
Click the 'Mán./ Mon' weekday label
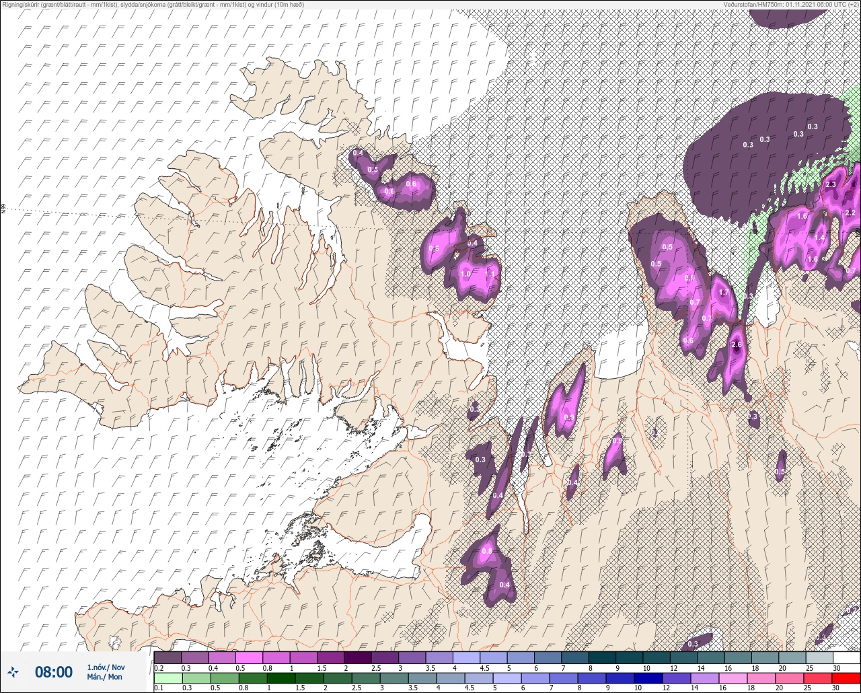coord(104,677)
